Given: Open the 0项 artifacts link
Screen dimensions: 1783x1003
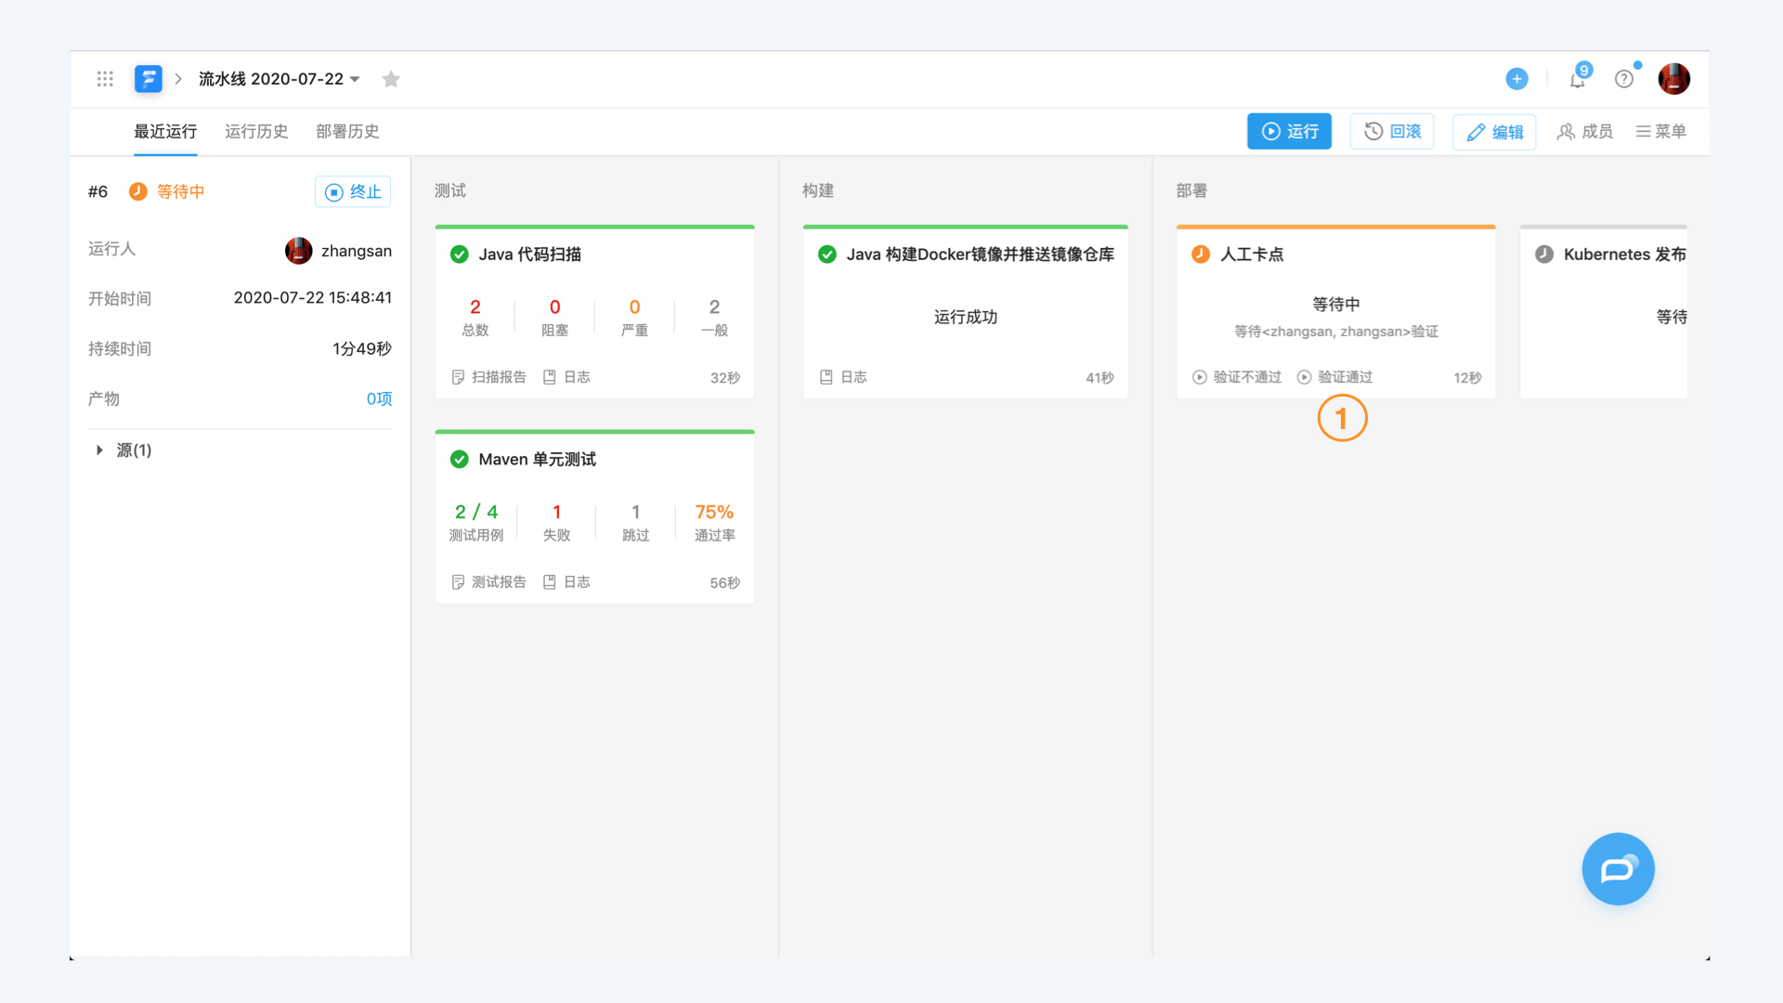Looking at the screenshot, I should 379,399.
